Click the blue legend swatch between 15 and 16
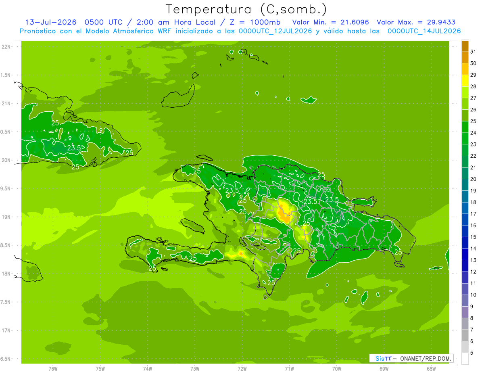The width and height of the screenshot is (484, 374). pyautogui.click(x=465, y=231)
